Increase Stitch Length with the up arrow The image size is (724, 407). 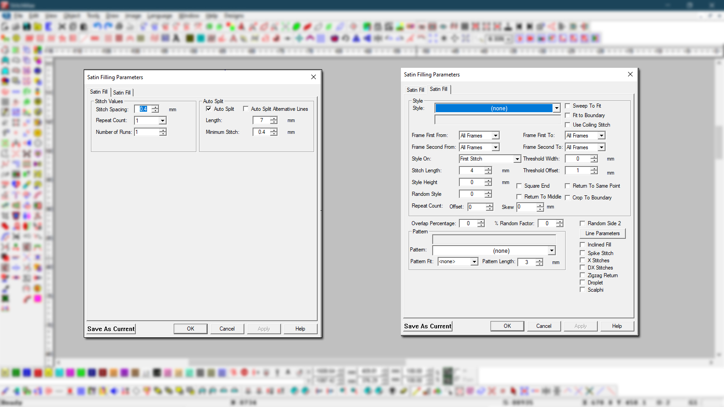pos(488,168)
